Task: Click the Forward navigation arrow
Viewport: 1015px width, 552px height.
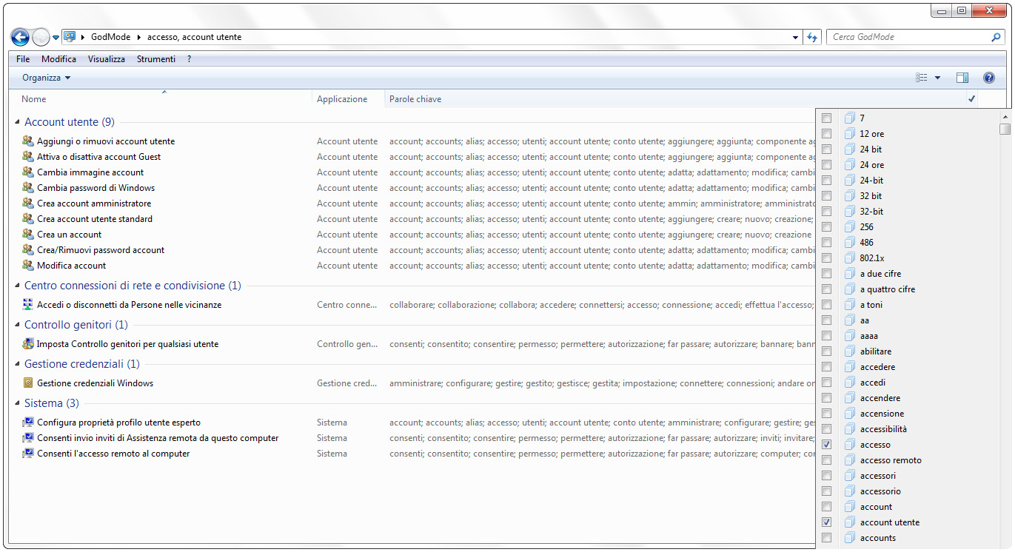Action: pos(41,37)
